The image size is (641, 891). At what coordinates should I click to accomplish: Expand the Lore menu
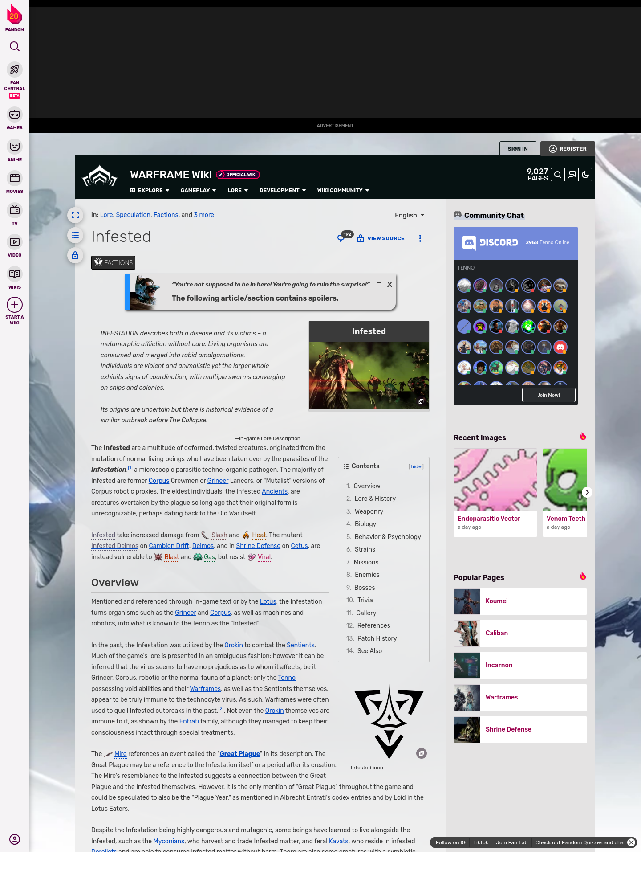point(238,190)
